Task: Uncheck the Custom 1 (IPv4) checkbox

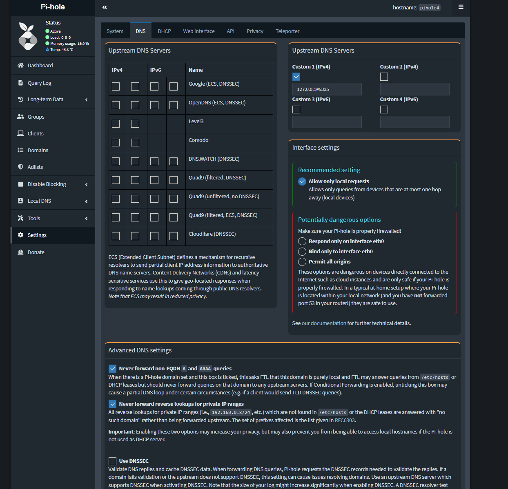Action: (x=296, y=77)
